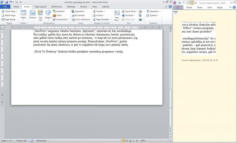Switch to Outline view in the status bar
The width and height of the screenshot is (237, 143).
coord(134,141)
